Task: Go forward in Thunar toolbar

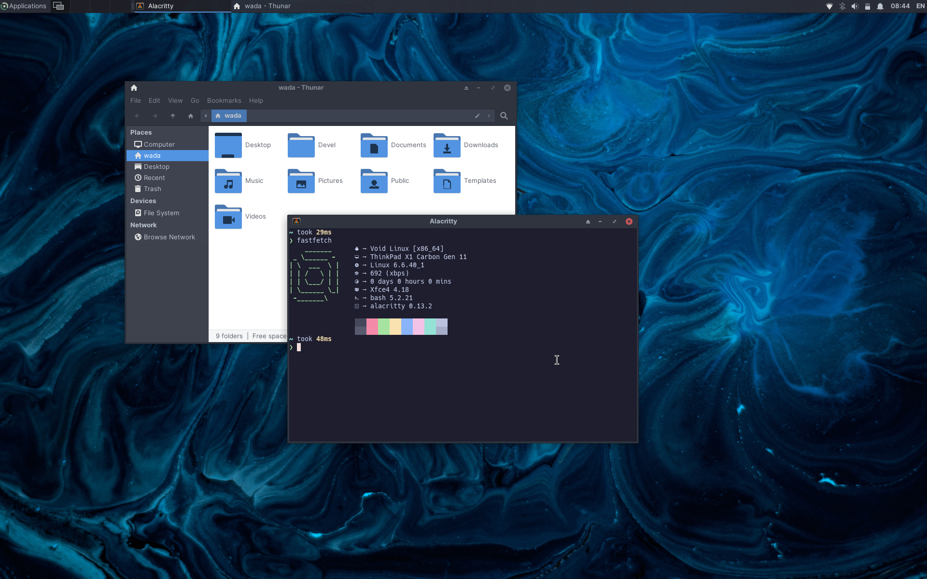Action: pos(154,116)
